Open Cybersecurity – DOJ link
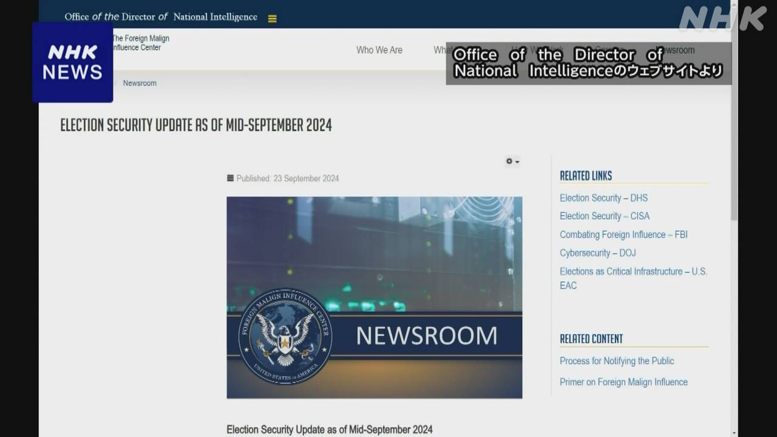The image size is (777, 437). pyautogui.click(x=598, y=252)
